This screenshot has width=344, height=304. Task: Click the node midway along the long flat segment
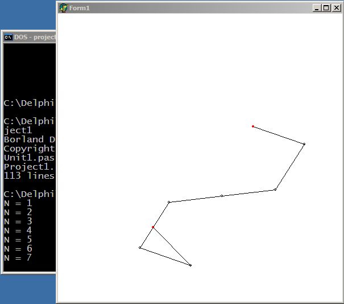point(221,196)
